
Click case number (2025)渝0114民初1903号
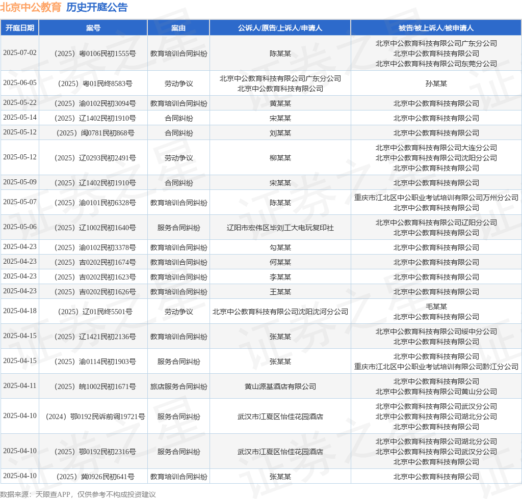coord(95,362)
